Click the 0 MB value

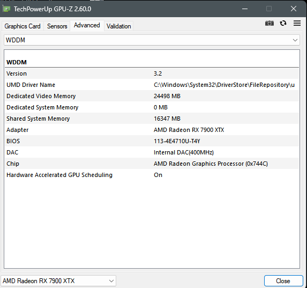click(x=161, y=107)
